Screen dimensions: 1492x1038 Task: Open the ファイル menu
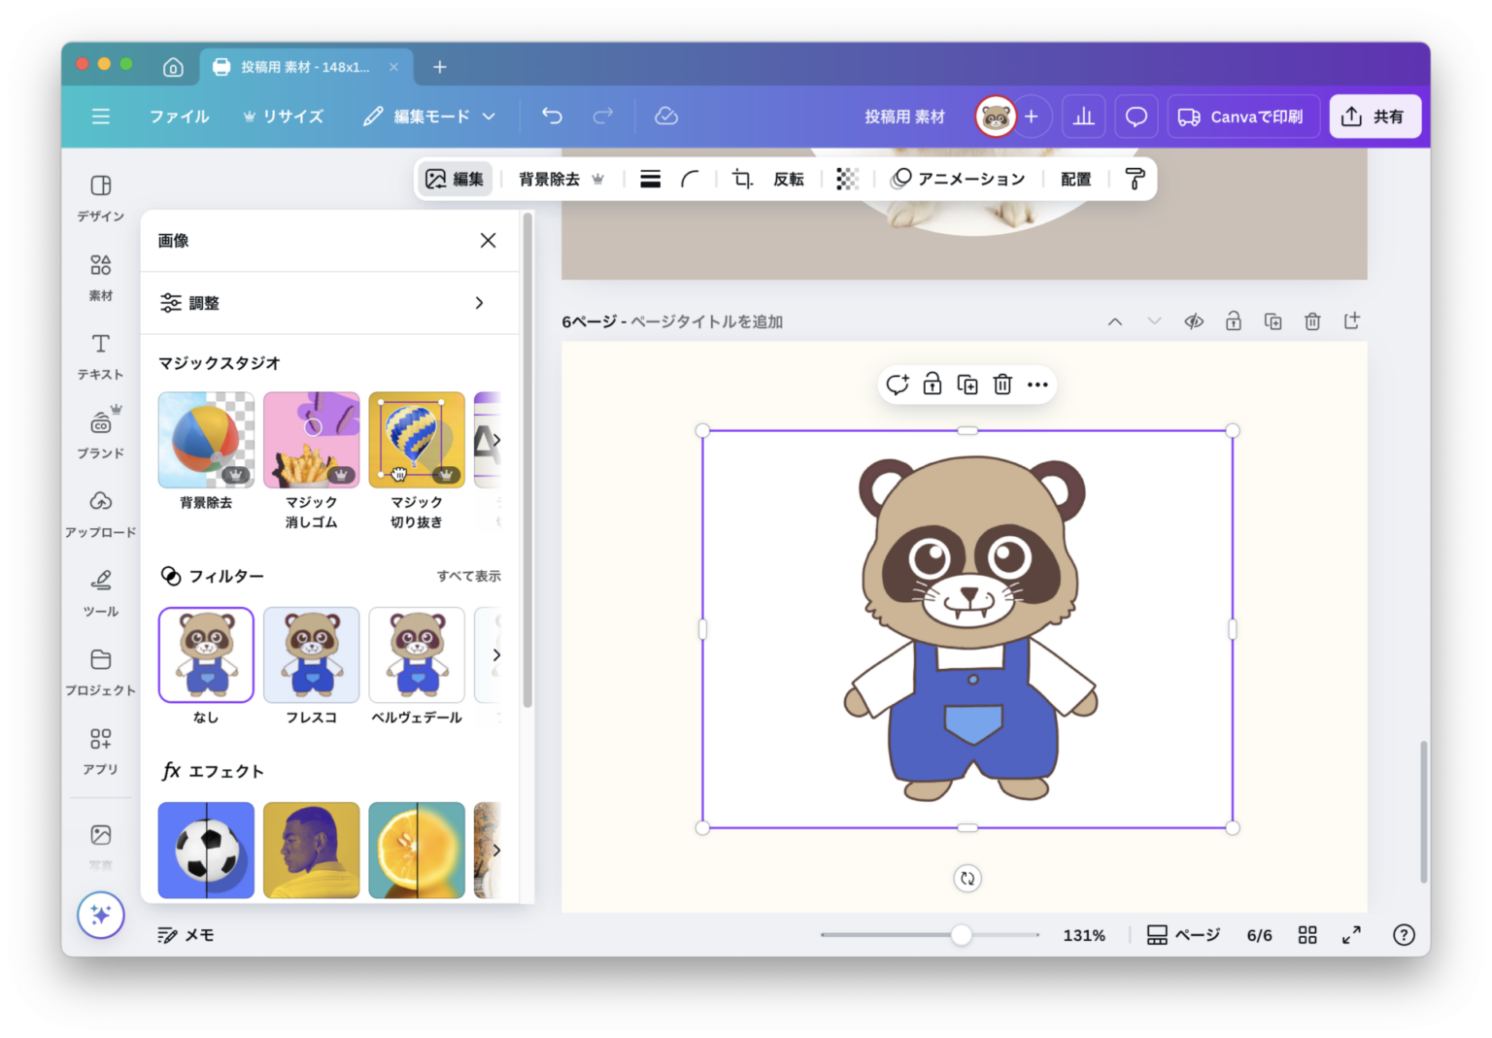[x=179, y=116]
